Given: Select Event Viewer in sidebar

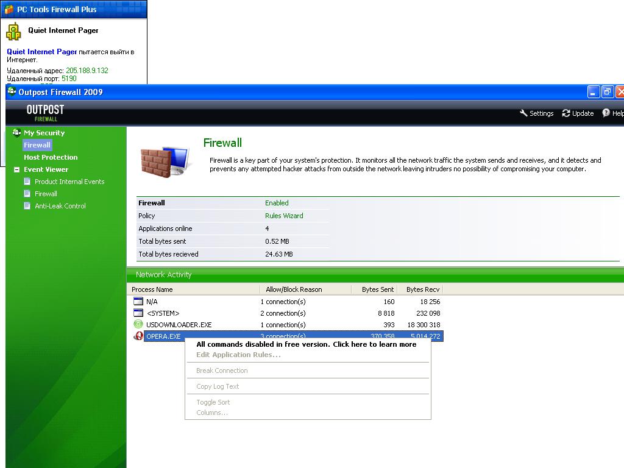Looking at the screenshot, I should (46, 169).
